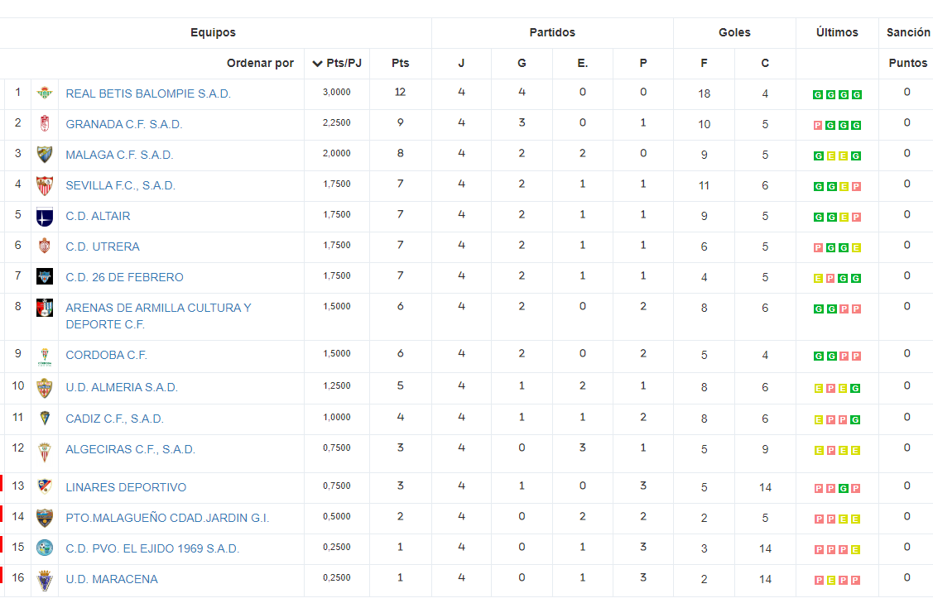Sort by F goals-for header
The height and width of the screenshot is (603, 933).
point(704,63)
